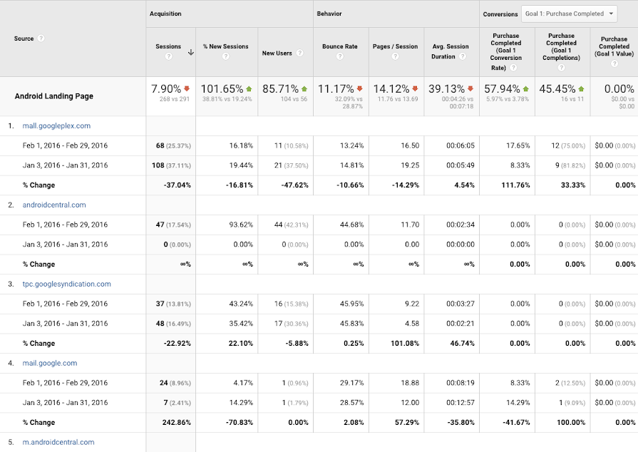Viewport: 638px width, 452px height.
Task: Click the -22.92% sessions change cell
Action: [x=177, y=344]
